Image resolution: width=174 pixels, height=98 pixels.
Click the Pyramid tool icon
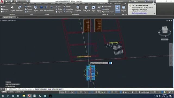12,8
